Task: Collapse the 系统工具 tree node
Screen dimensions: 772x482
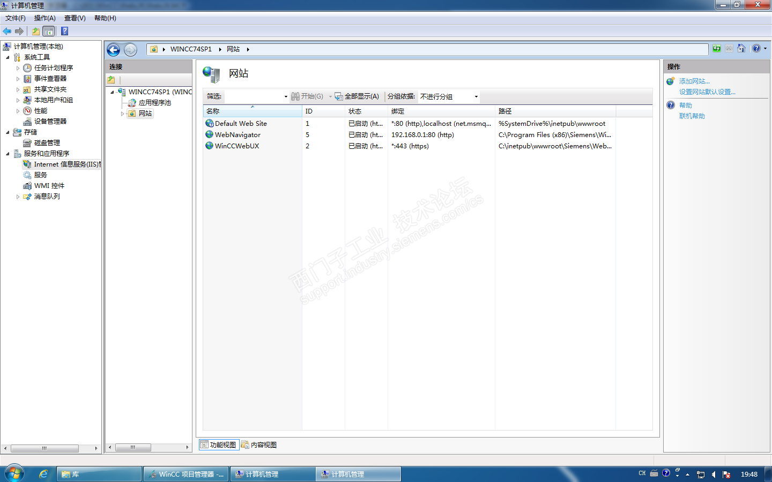Action: (8, 57)
